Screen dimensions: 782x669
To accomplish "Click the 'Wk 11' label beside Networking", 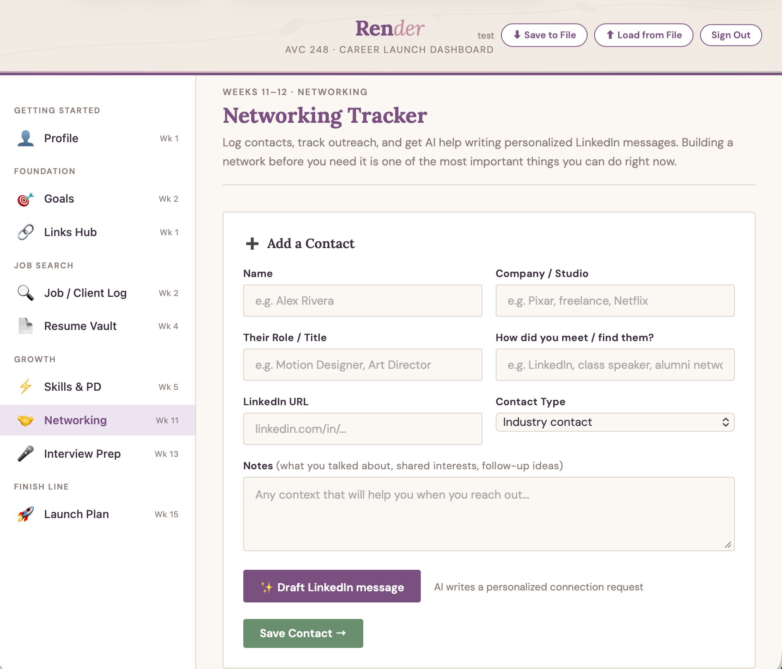I will (x=167, y=421).
